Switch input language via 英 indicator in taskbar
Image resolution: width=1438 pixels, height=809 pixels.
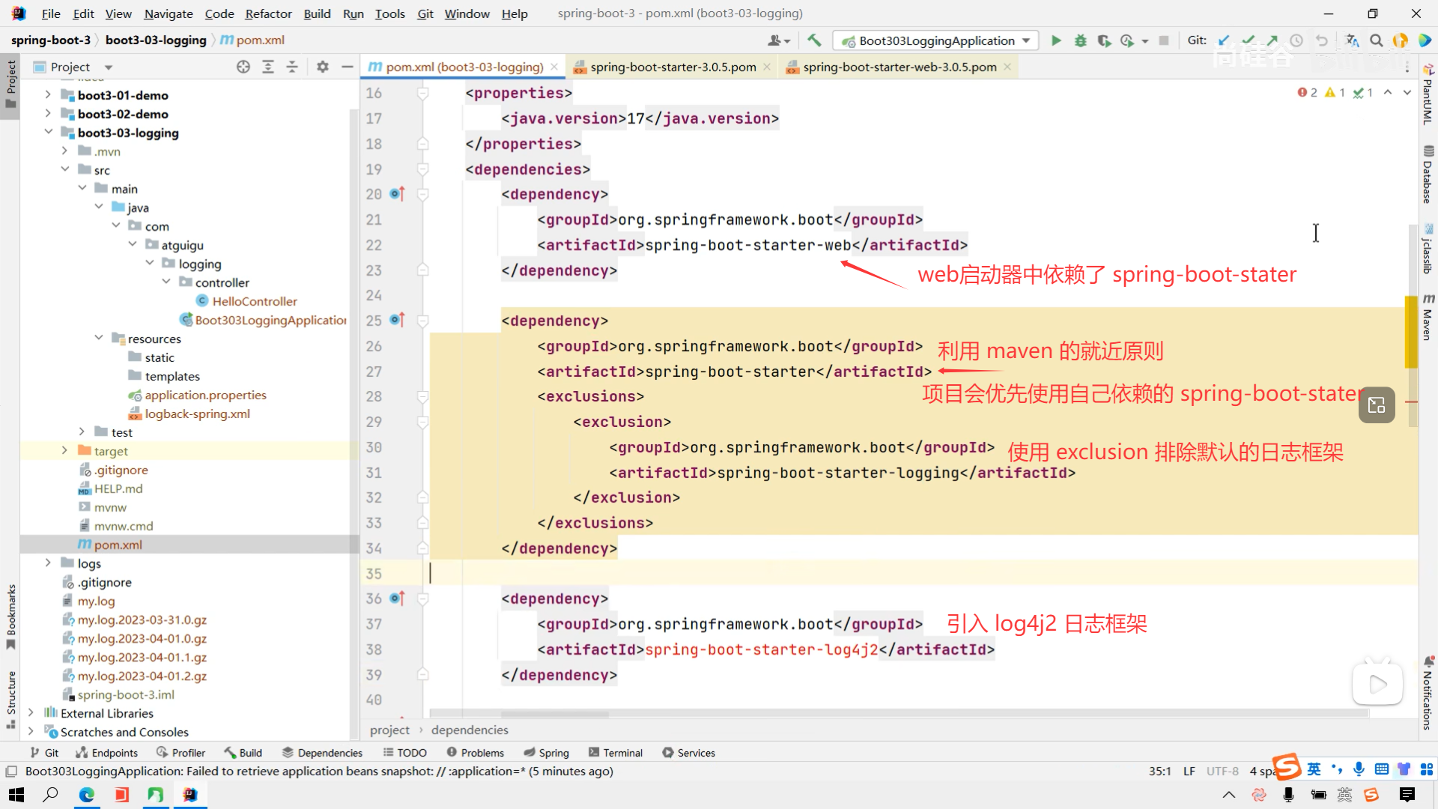point(1313,769)
